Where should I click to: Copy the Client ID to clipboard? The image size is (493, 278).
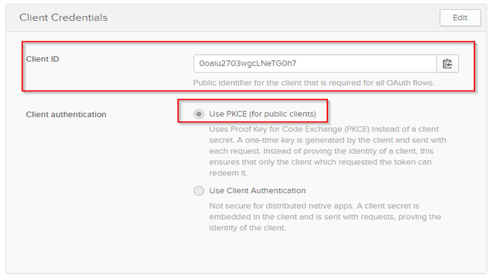[x=447, y=63]
